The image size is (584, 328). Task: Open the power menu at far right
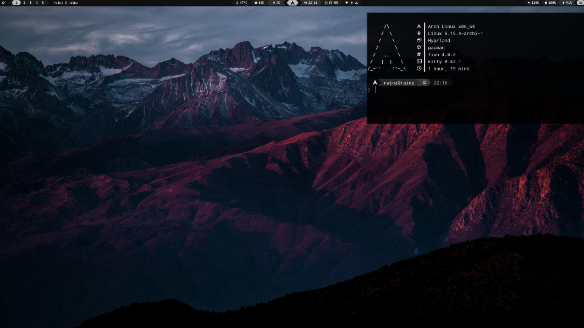pyautogui.click(x=580, y=3)
